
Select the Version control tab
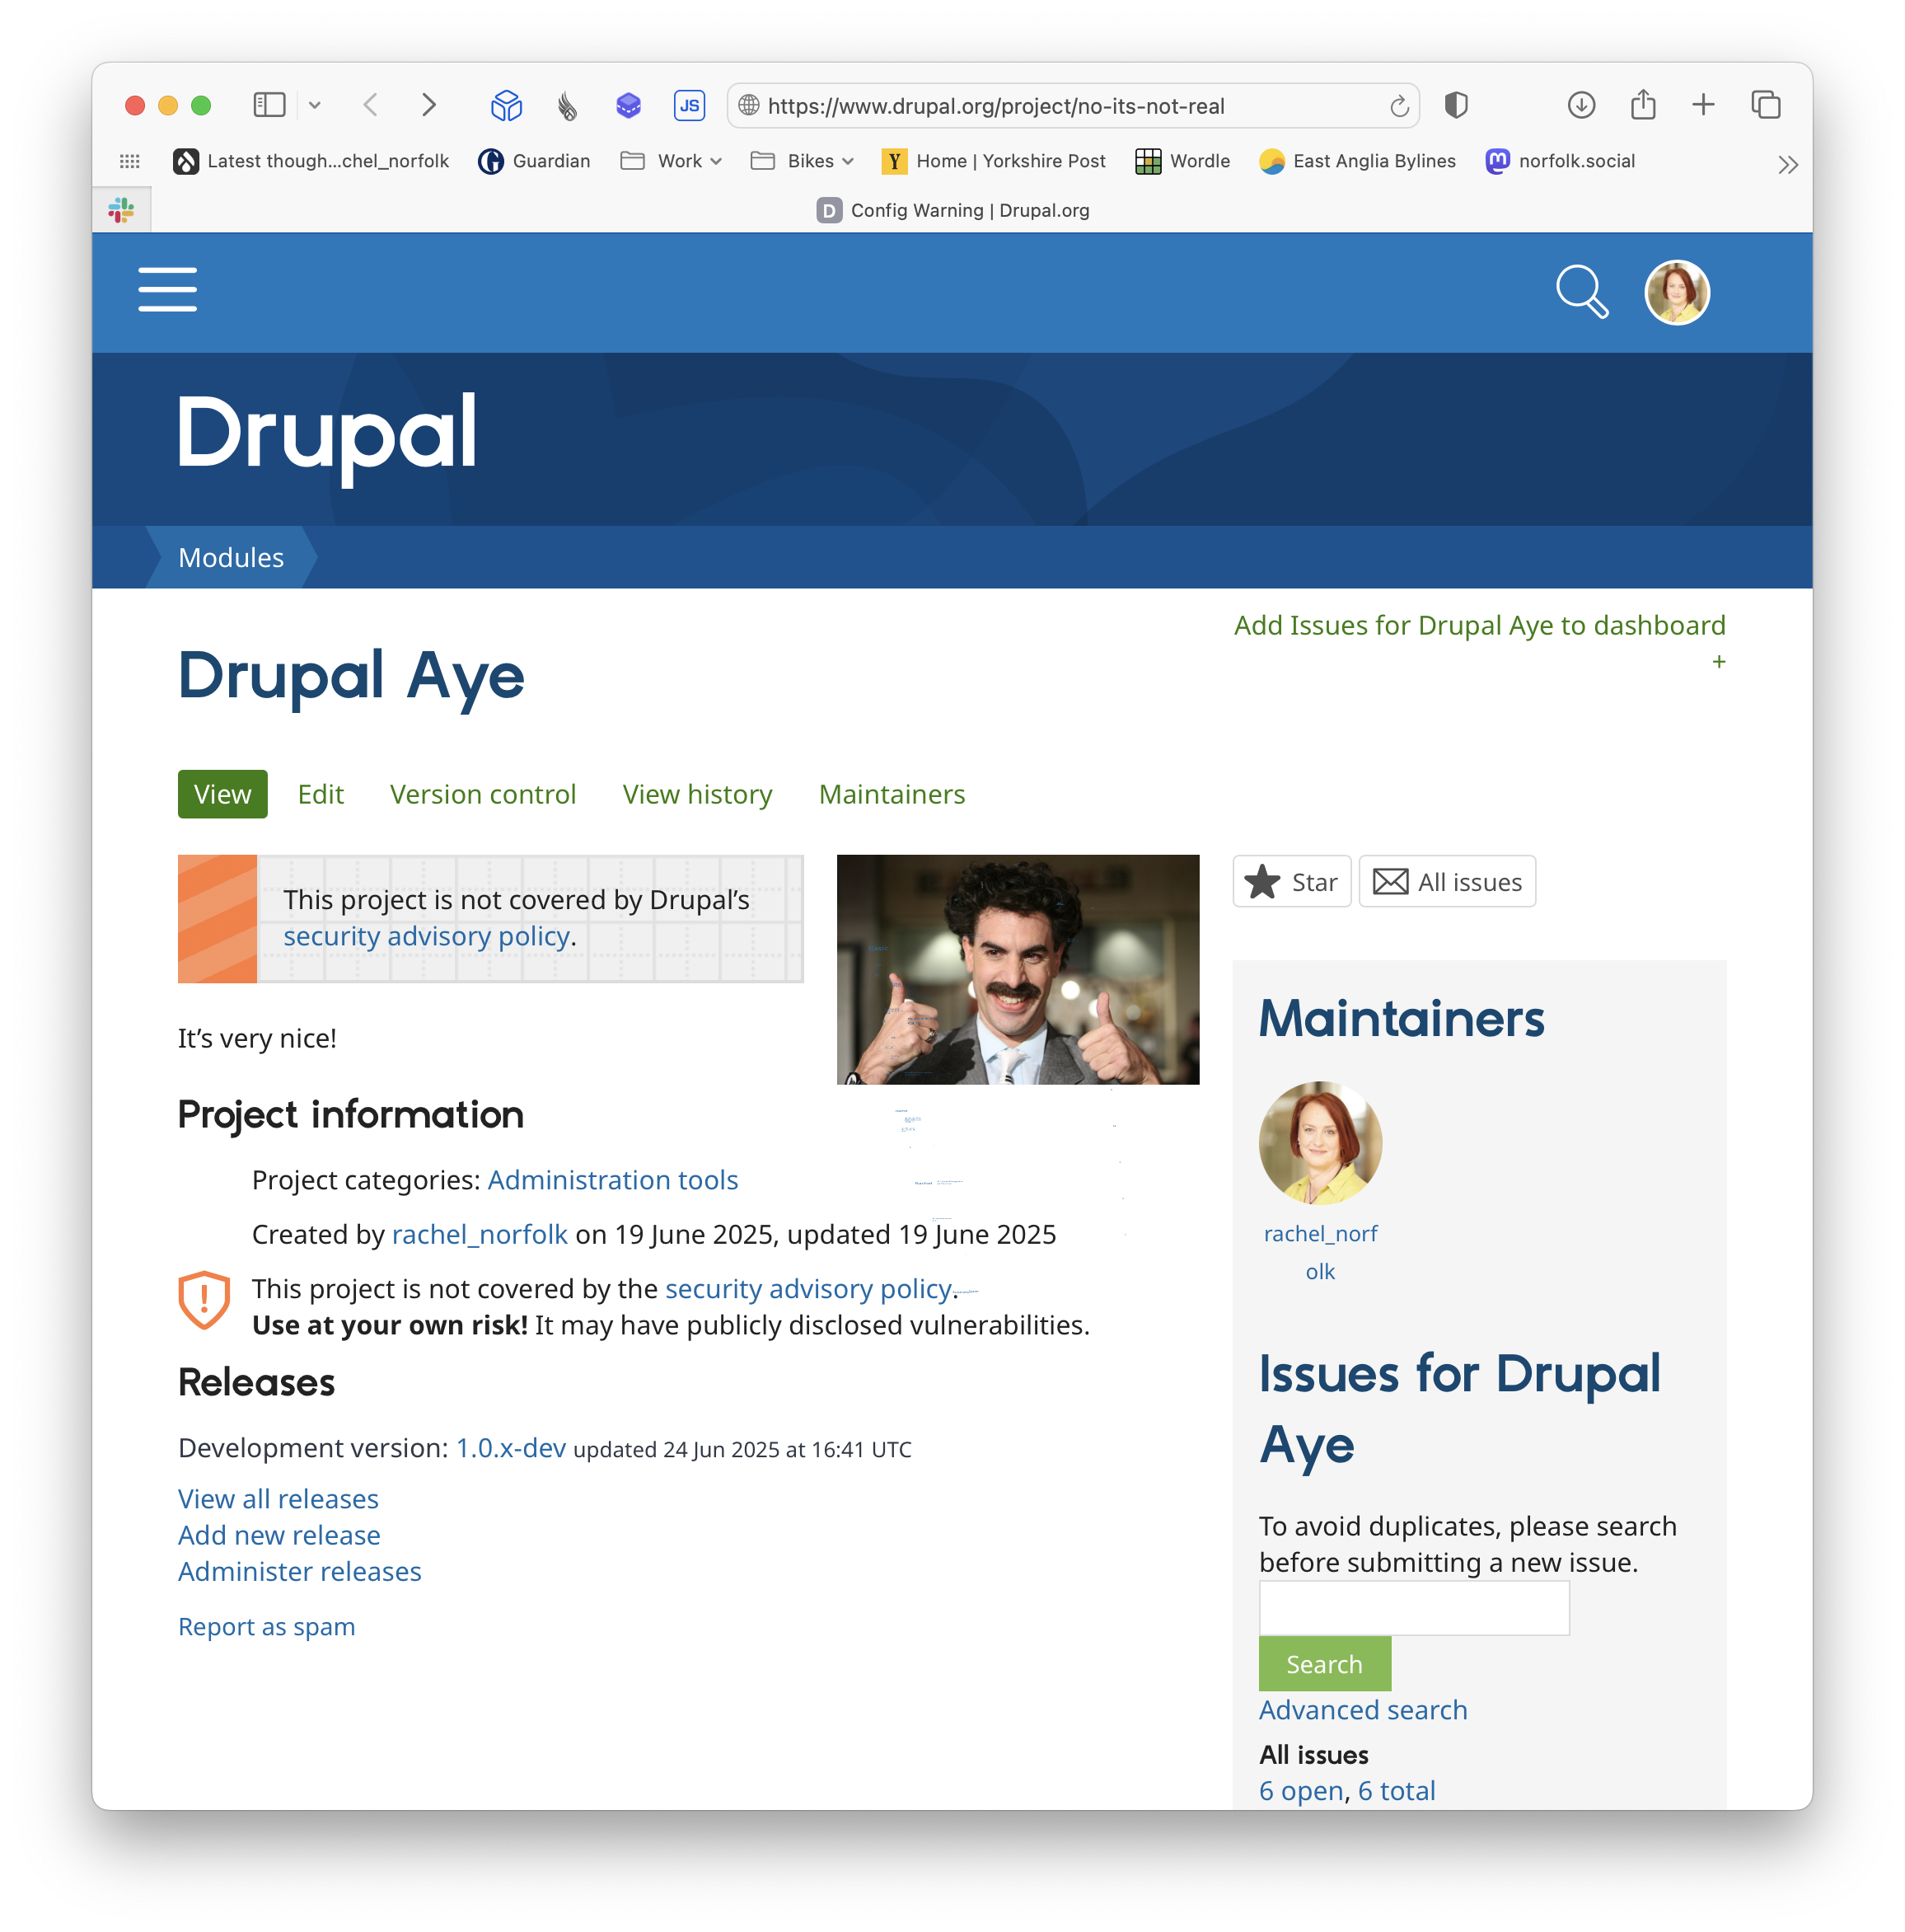[x=483, y=794]
